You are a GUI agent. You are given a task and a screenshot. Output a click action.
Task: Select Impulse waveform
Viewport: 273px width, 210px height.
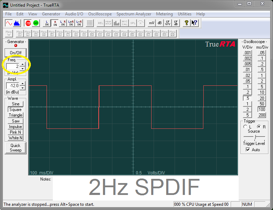(x=15, y=127)
